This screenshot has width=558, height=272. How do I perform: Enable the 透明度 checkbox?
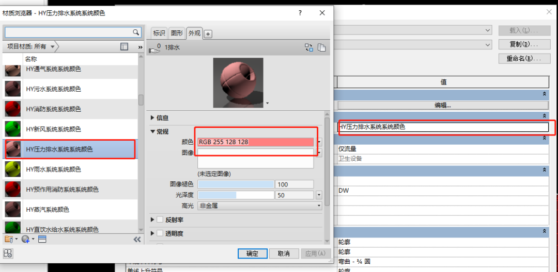pos(160,233)
